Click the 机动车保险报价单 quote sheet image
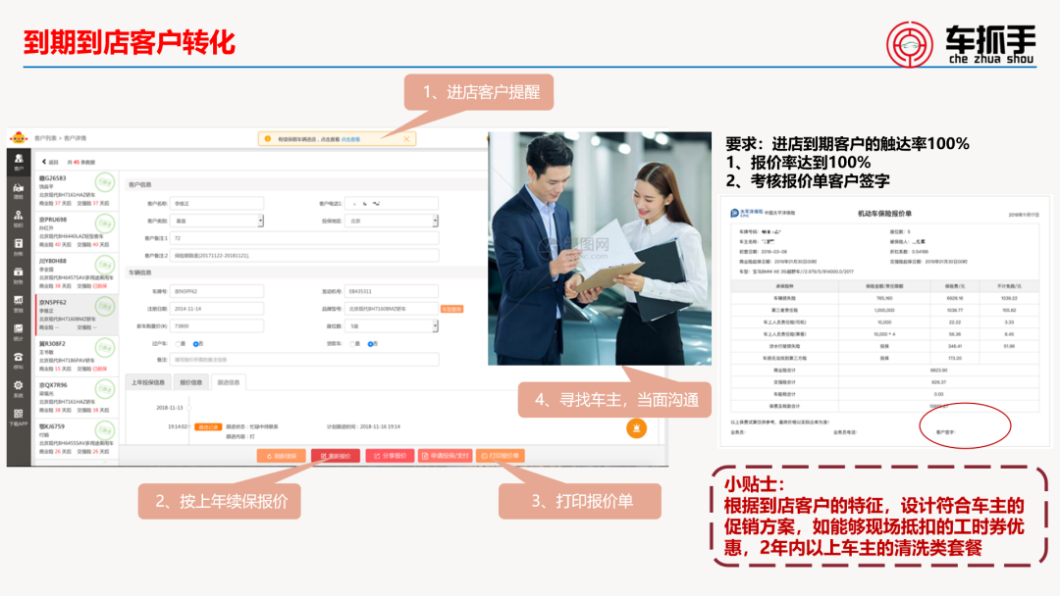This screenshot has width=1060, height=596. click(x=885, y=322)
